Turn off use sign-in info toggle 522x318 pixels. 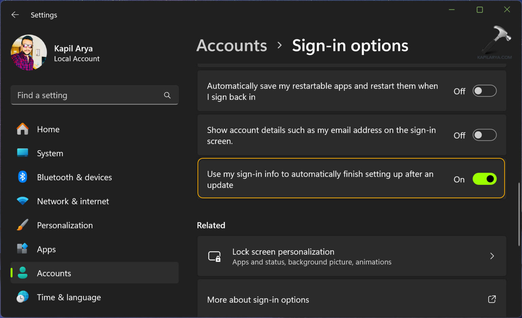(x=485, y=179)
